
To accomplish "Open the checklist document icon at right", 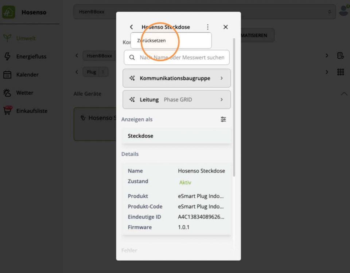I will (341, 55).
